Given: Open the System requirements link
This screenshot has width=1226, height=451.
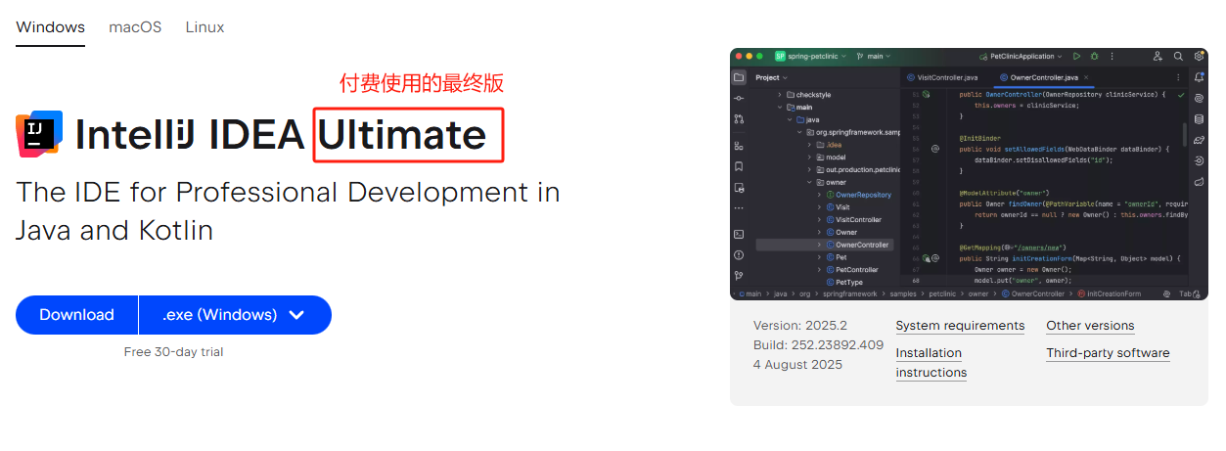Looking at the screenshot, I should pos(960,326).
